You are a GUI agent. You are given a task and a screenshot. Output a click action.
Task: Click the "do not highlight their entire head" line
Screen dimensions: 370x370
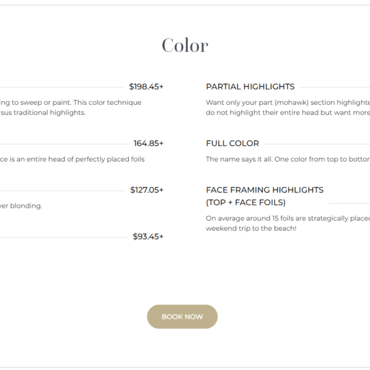(x=287, y=113)
